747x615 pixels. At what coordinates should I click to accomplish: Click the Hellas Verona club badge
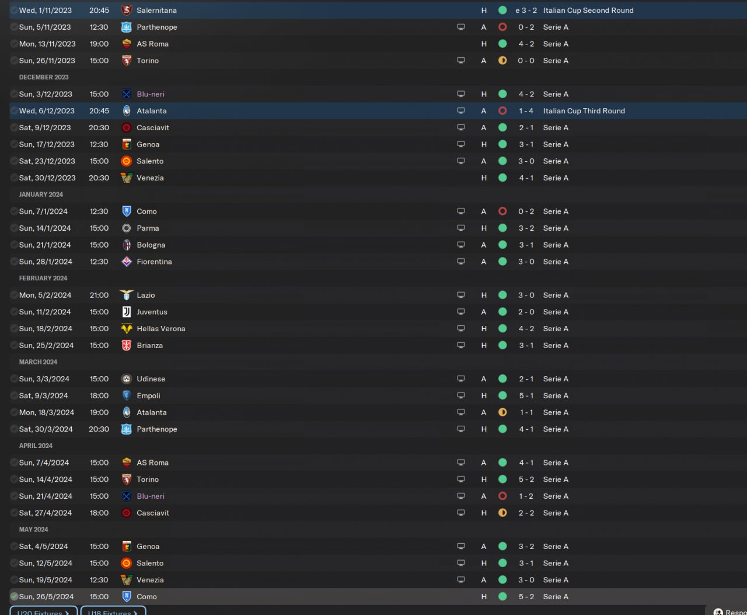126,329
